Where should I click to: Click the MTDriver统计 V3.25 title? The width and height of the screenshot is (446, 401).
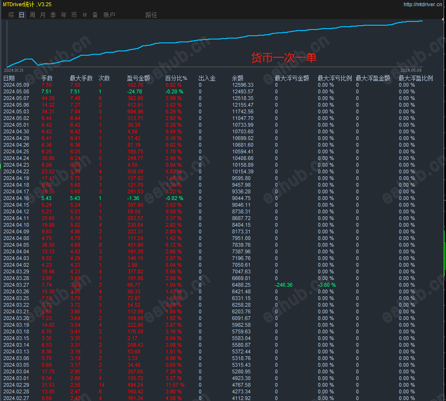tap(27, 4)
